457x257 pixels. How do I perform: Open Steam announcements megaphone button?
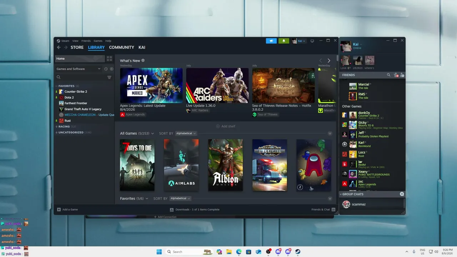click(271, 41)
